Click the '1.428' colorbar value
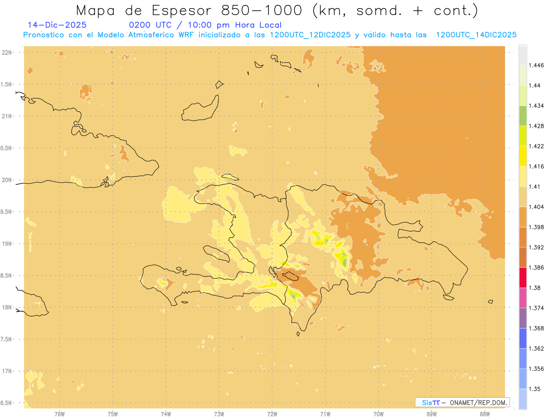This screenshot has width=544, height=420. (x=537, y=126)
